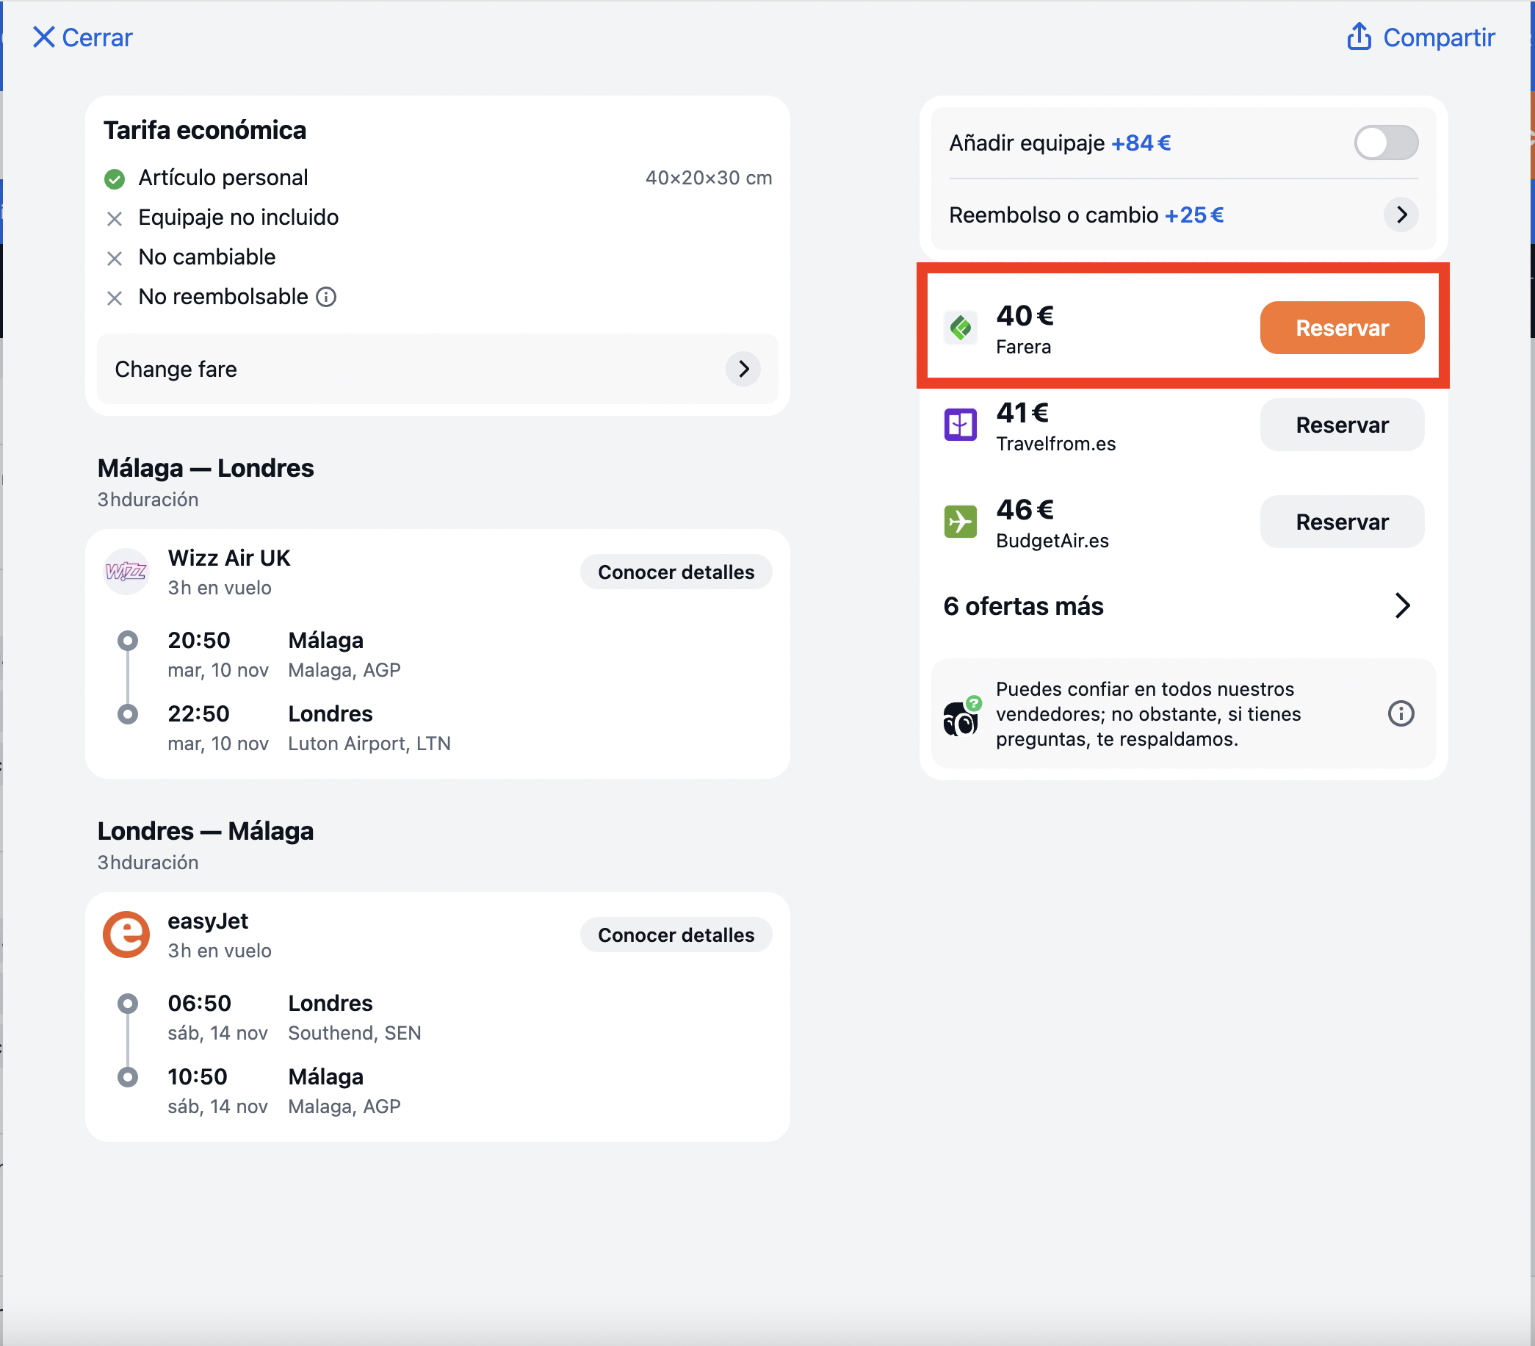Reserve the 41 € Travelfrom.es offer
This screenshot has height=1346, width=1535.
1341,425
